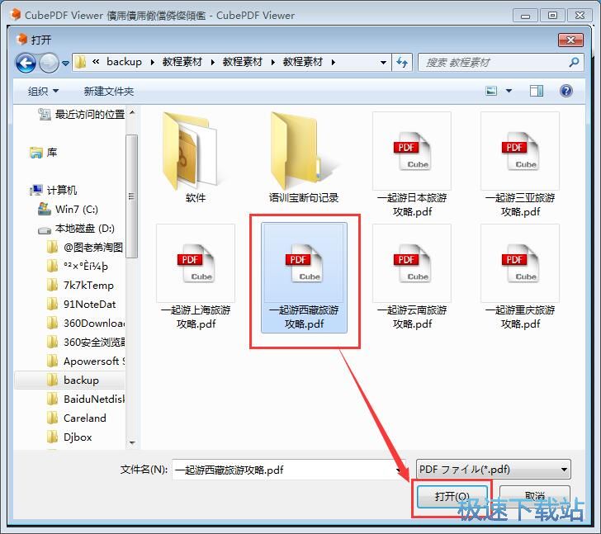Expand the arrow after backup in breadcrumb

point(153,63)
